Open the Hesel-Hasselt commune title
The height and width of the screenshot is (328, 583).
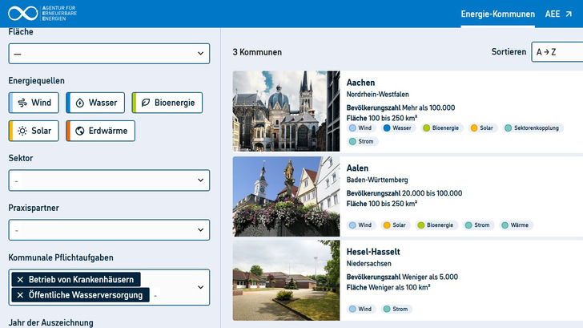pyautogui.click(x=384, y=252)
